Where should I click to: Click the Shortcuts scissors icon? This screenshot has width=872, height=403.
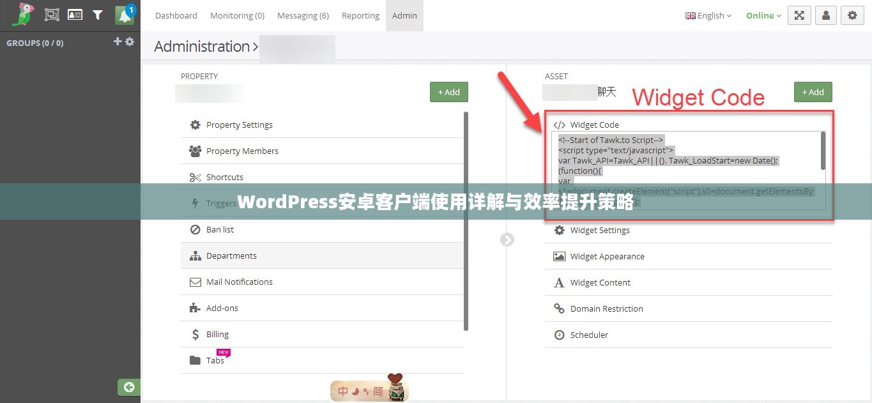(195, 177)
